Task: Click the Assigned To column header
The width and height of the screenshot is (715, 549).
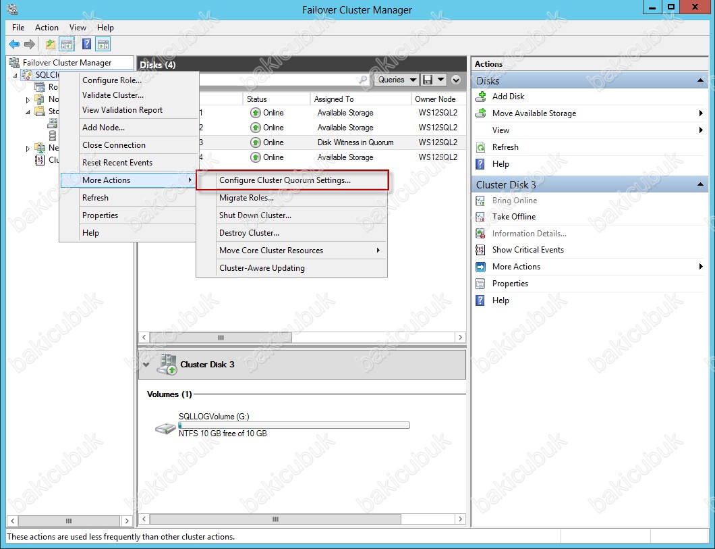Action: [x=334, y=99]
